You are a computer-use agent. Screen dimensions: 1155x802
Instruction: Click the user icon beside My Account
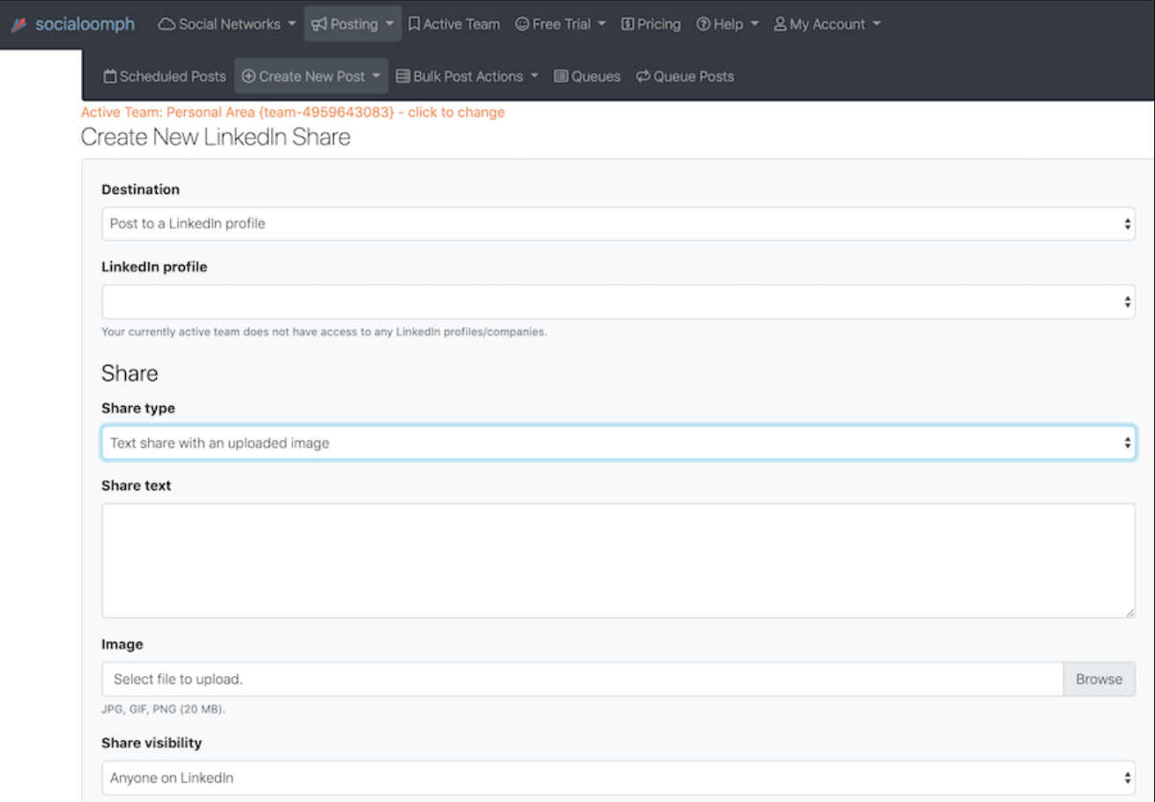(780, 25)
